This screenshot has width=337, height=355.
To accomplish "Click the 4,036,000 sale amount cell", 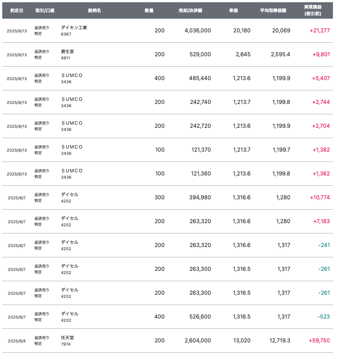I will coord(198,31).
